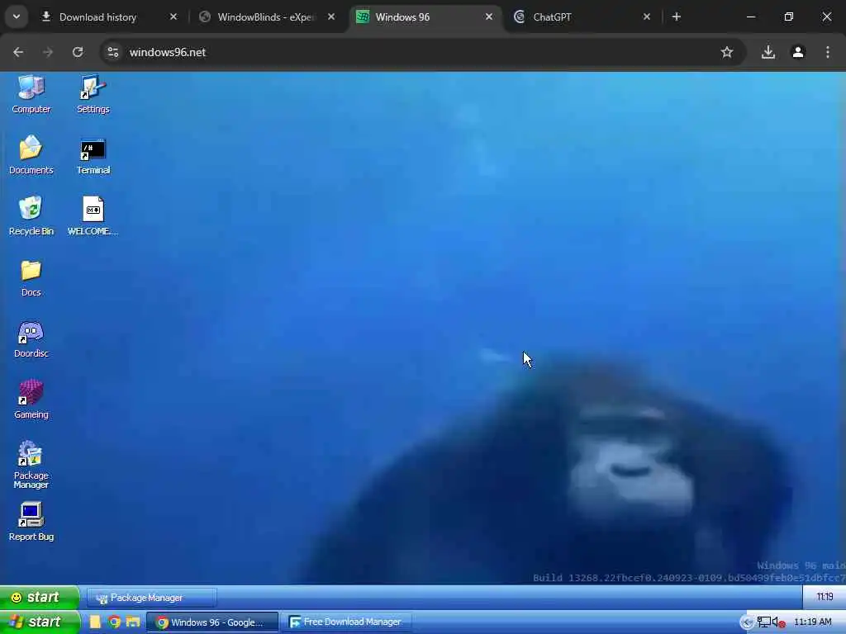Open the Settings desktop shortcut

pos(93,94)
